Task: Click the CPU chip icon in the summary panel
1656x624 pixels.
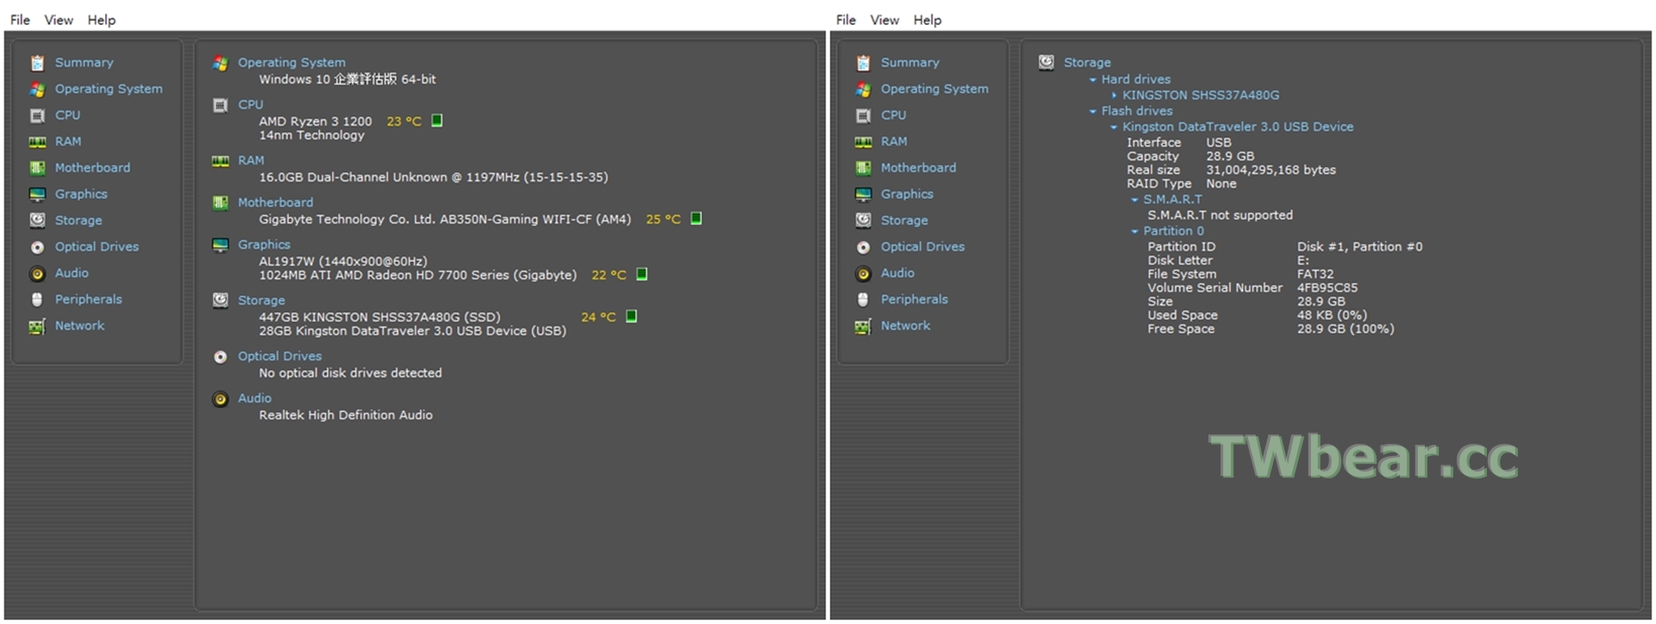Action: pos(220,105)
